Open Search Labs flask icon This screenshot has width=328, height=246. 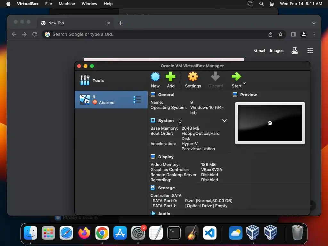pos(295,50)
